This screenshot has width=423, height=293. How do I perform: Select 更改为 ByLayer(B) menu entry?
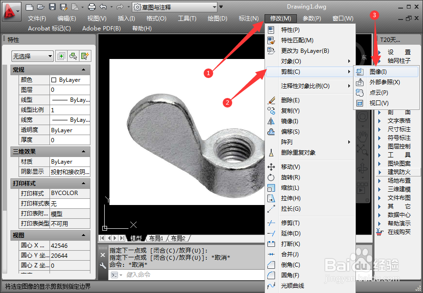(x=311, y=51)
